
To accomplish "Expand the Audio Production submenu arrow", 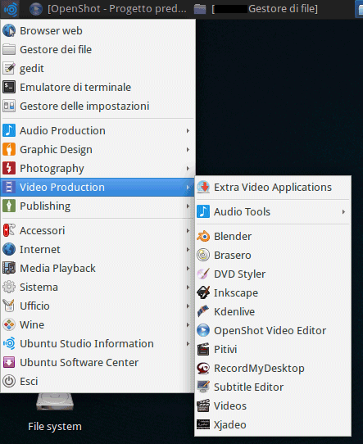I will [188, 130].
